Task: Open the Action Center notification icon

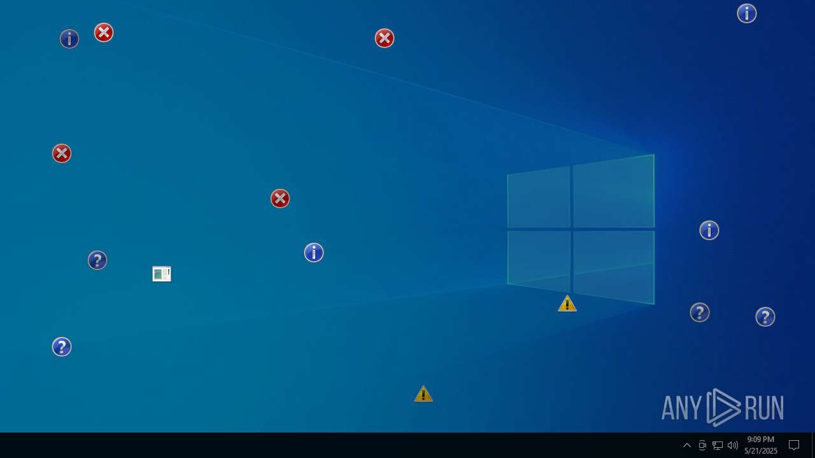Action: 794,445
